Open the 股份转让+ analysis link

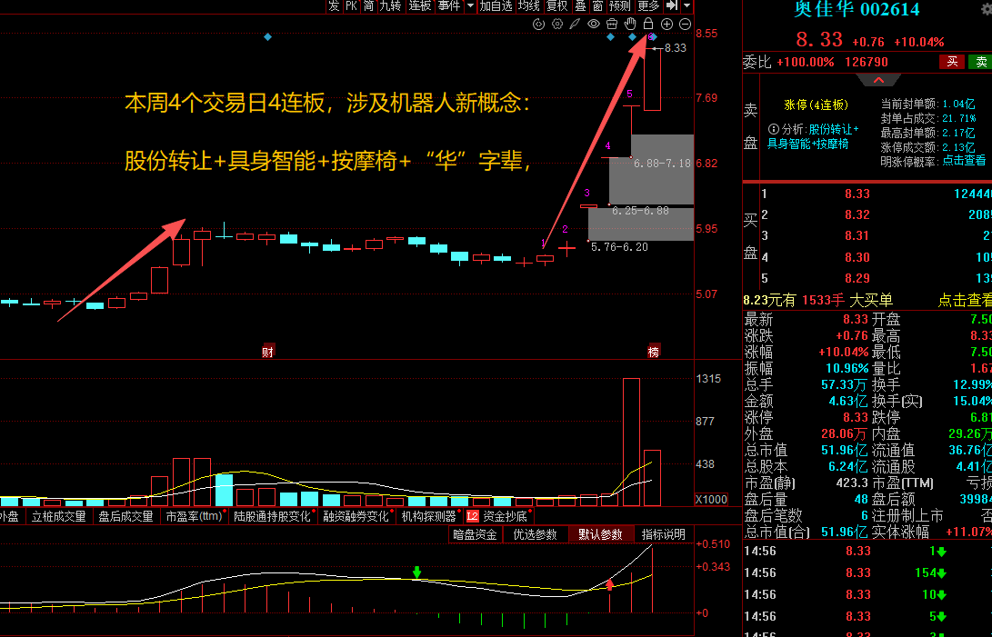pyautogui.click(x=833, y=129)
